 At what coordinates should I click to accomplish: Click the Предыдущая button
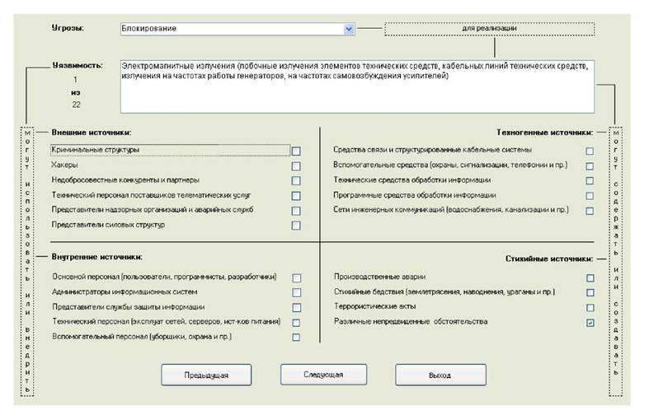[206, 375]
